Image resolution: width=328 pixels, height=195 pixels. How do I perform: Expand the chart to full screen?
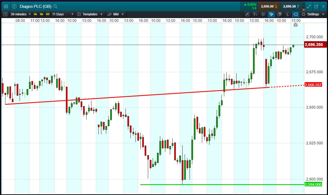(x=309, y=6)
